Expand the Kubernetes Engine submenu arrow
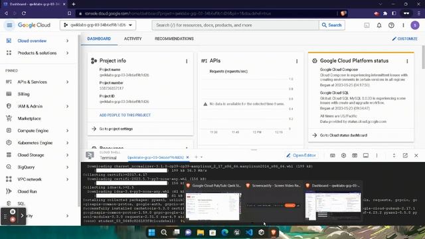 coord(67,143)
